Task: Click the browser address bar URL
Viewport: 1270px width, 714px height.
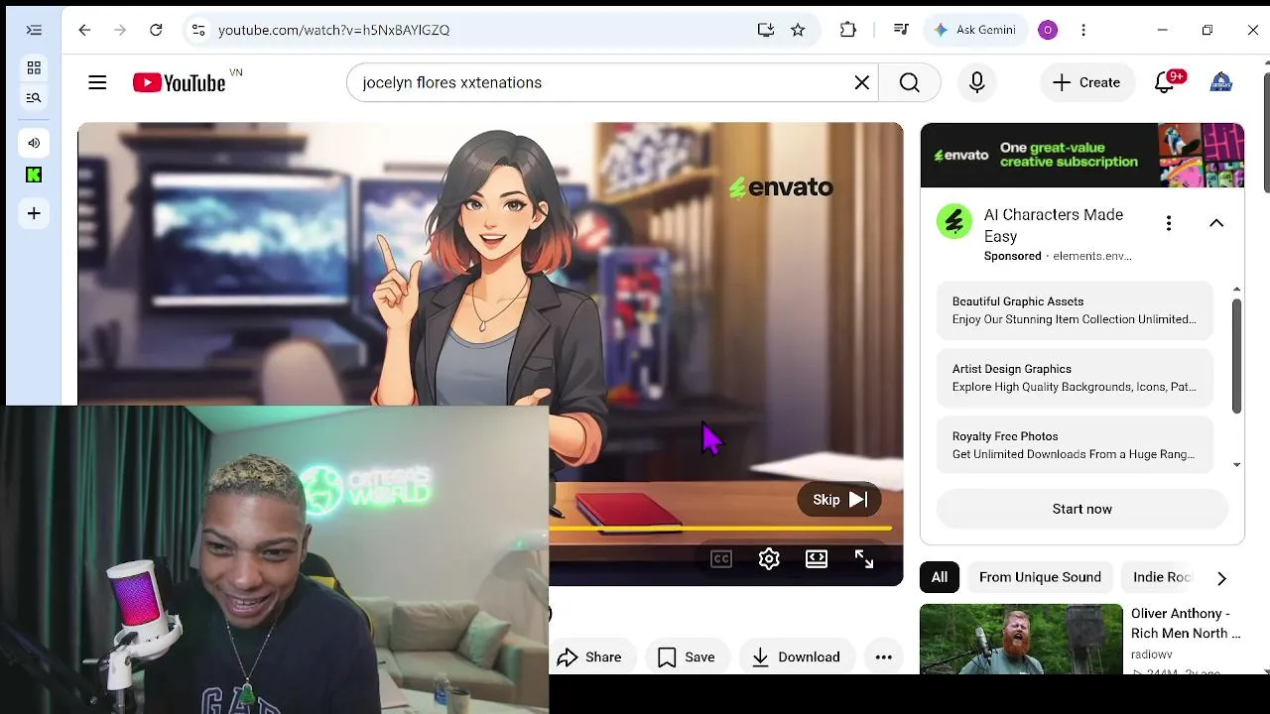Action: coord(333,30)
